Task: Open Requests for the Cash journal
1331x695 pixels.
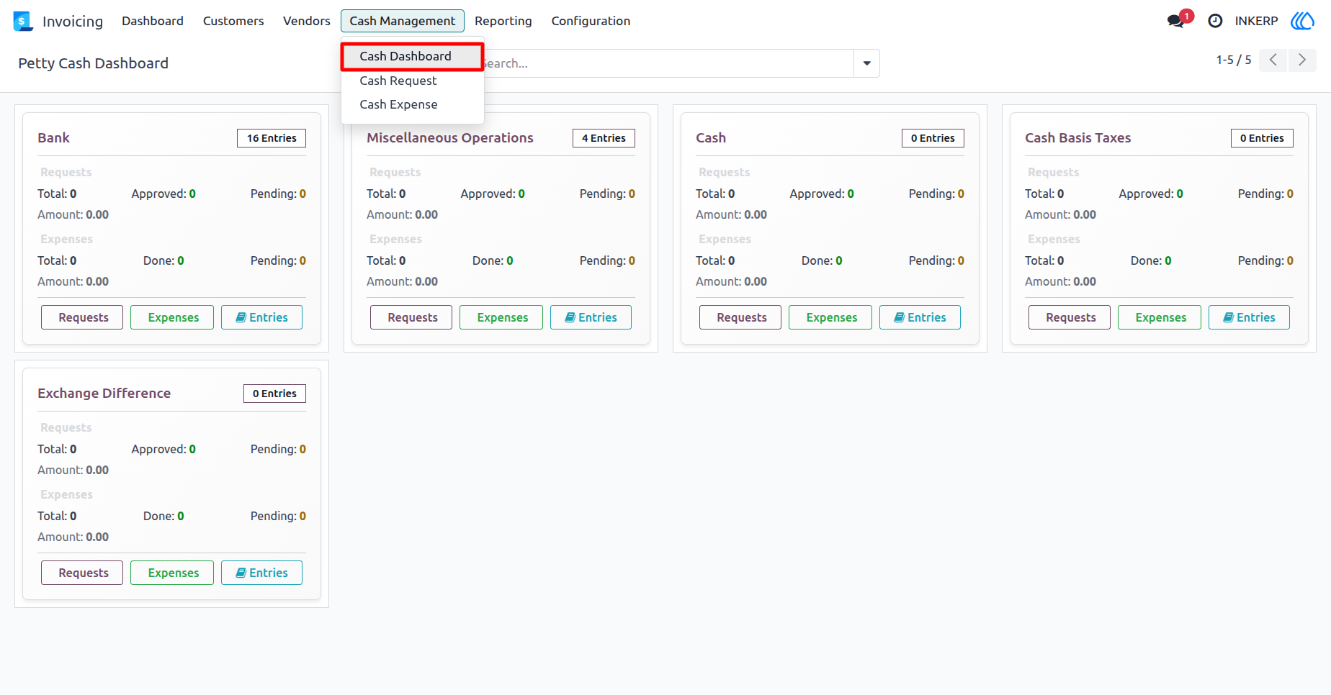Action: click(740, 317)
